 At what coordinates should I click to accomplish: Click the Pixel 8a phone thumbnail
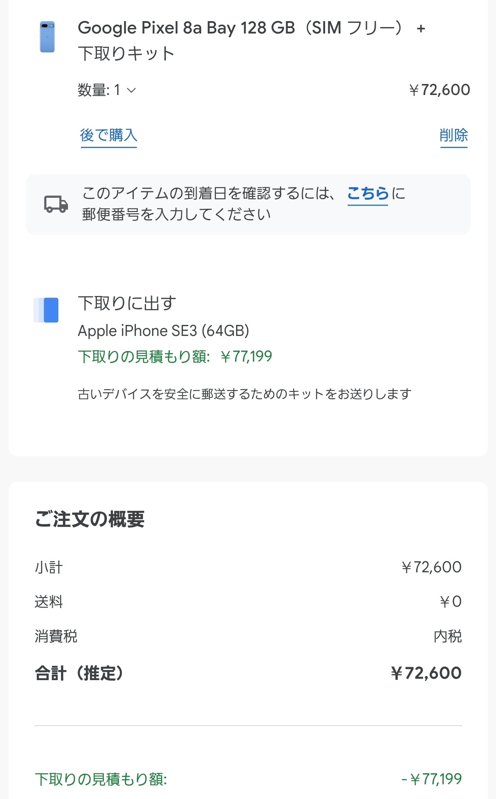[x=47, y=37]
